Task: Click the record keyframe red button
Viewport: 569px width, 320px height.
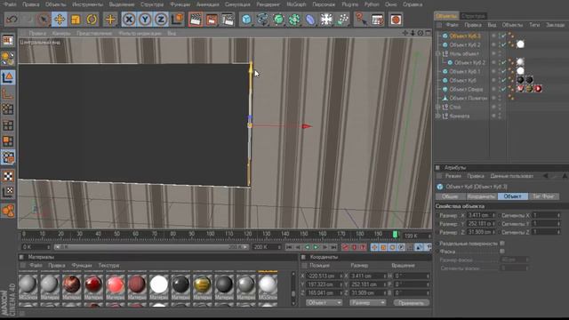Action: coord(346,247)
